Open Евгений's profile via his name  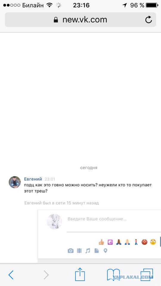point(33,179)
